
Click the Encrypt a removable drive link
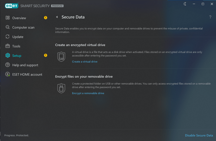point(88,93)
